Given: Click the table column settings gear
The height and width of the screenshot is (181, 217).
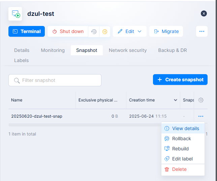Looking at the screenshot, I should click(201, 100).
